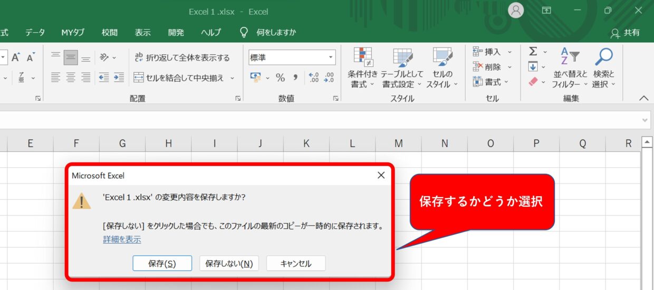
Task: Click the vertical scrollbar up arrow
Action: click(x=647, y=142)
